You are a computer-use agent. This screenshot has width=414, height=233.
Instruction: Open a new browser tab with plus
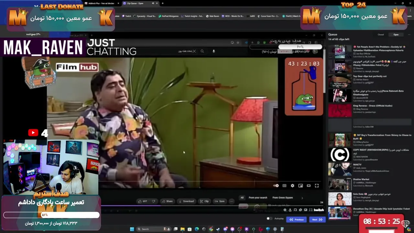[x=162, y=3]
